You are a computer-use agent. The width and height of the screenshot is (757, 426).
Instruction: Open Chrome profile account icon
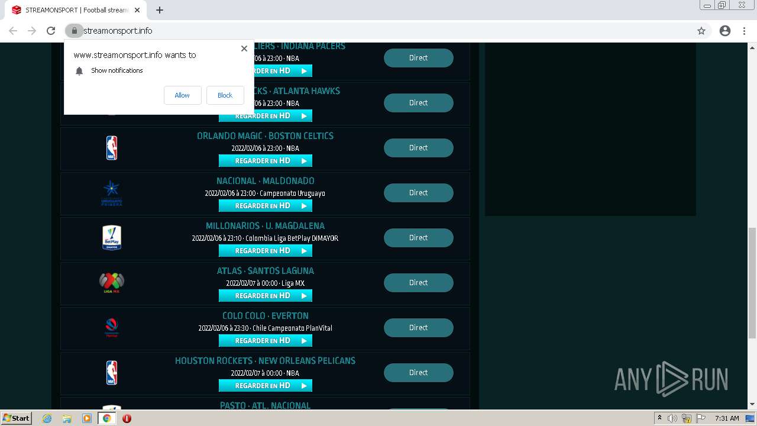[725, 31]
